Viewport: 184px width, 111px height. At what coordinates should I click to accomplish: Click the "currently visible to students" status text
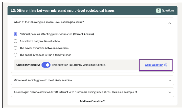click(79, 65)
